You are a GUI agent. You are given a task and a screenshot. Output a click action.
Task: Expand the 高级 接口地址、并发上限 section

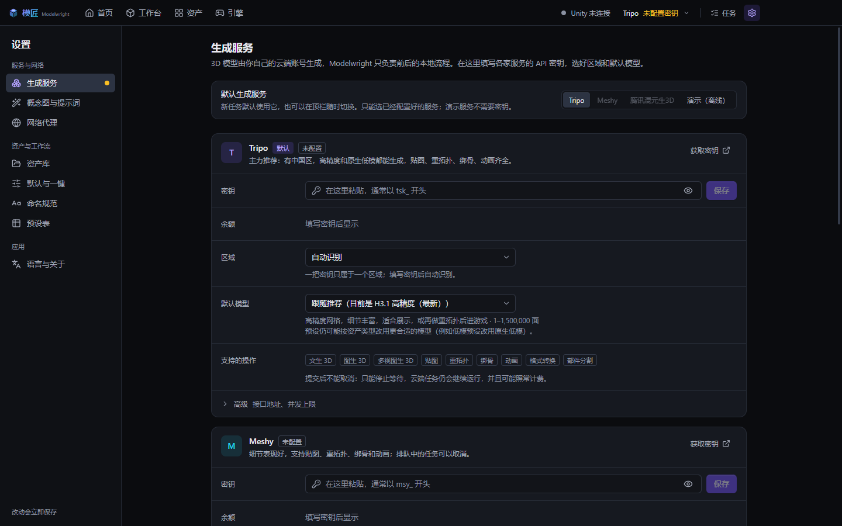[x=478, y=404]
